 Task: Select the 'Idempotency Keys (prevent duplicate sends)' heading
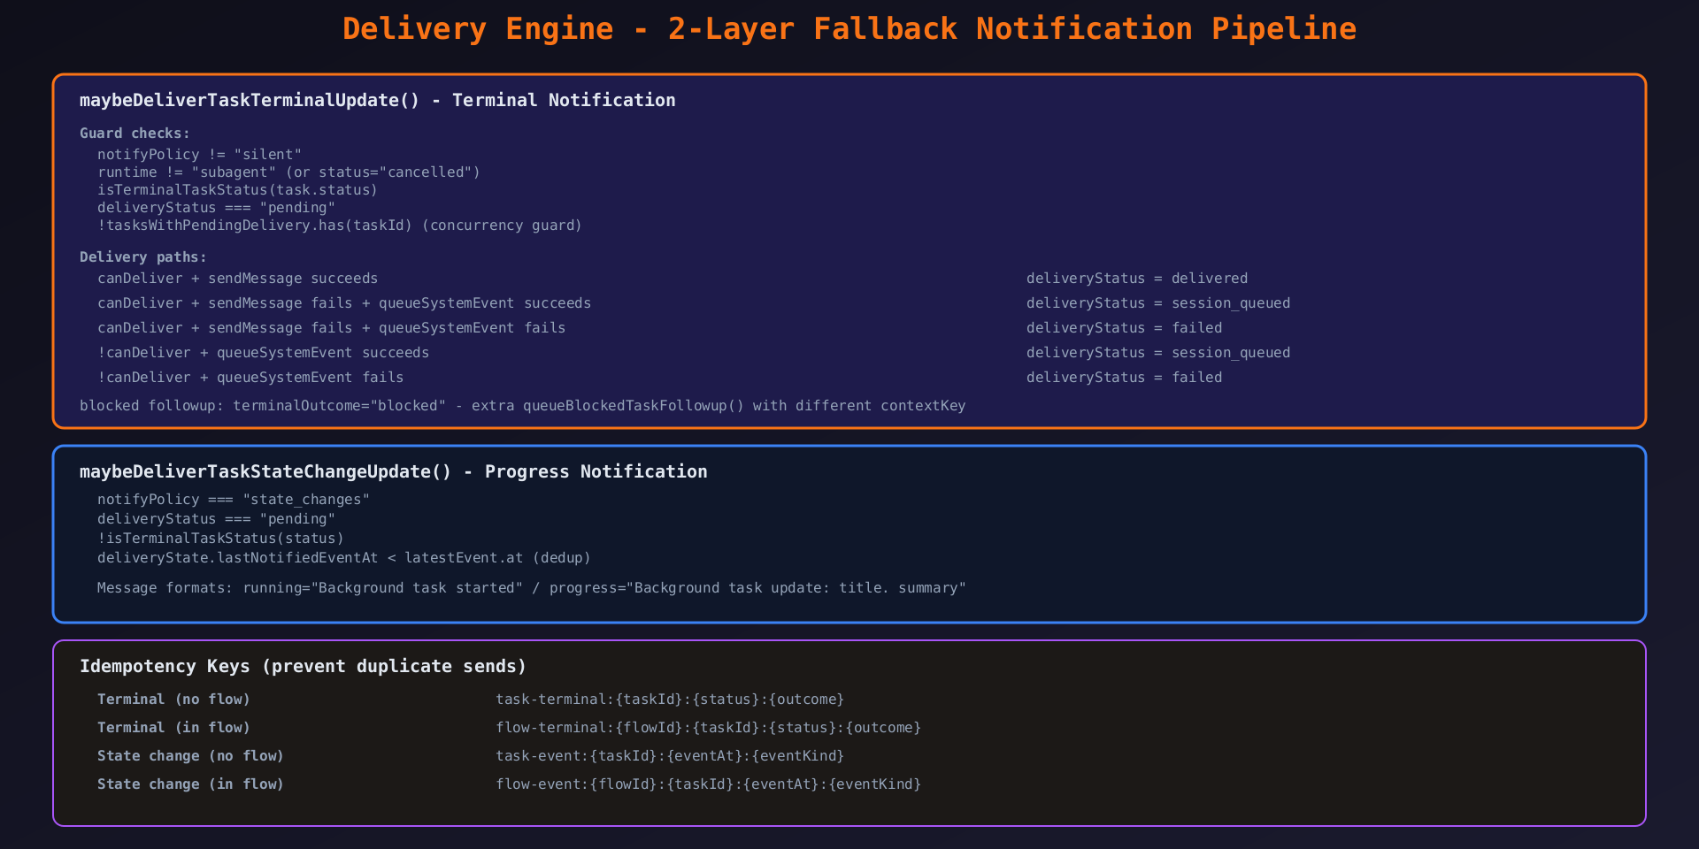[x=304, y=666]
